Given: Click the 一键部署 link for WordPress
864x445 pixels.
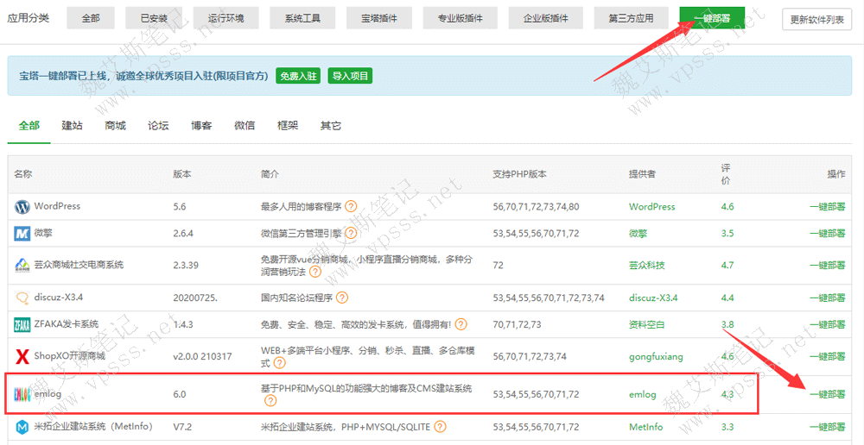Looking at the screenshot, I should click(827, 207).
